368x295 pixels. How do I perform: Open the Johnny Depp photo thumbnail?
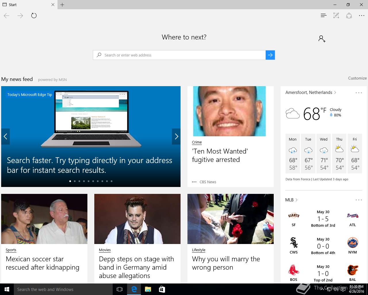(x=137, y=219)
